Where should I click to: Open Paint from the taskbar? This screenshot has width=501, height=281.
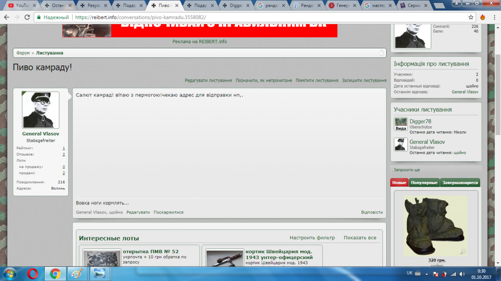click(x=77, y=274)
